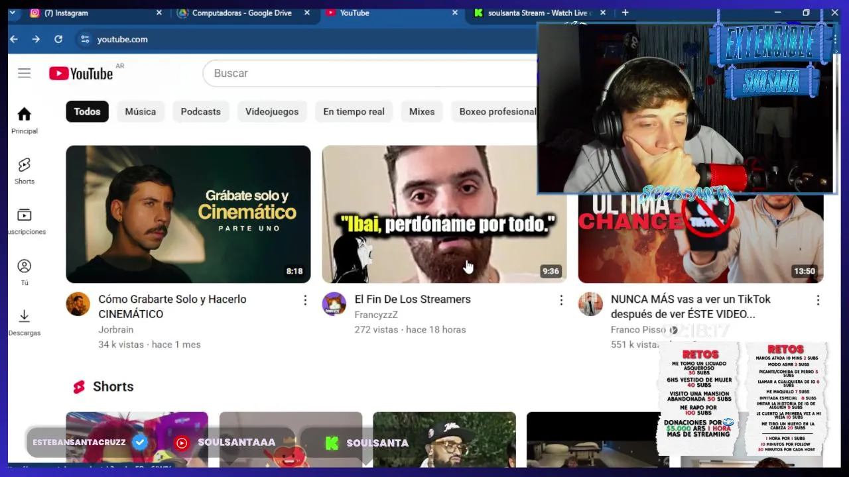The image size is (849, 477).
Task: Open the YouTube hamburger guide menu
Action: click(24, 73)
